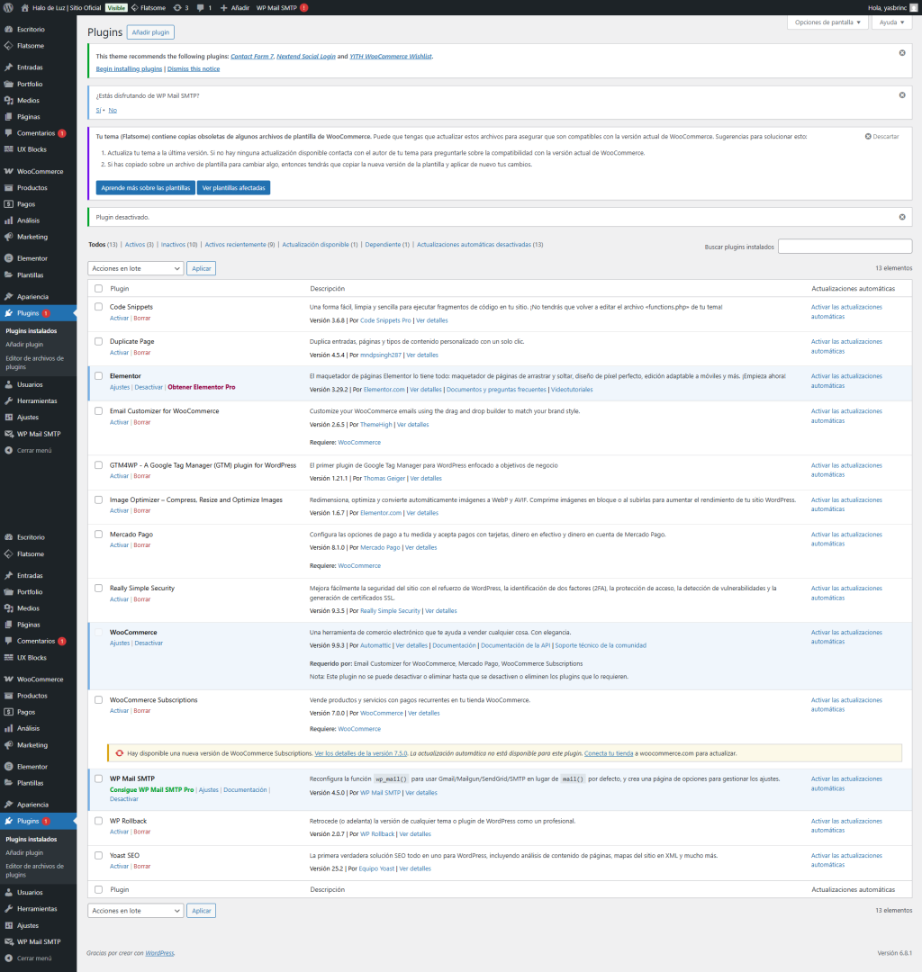Open user avatar next to Hola greeting
922x972 pixels.
913,7
